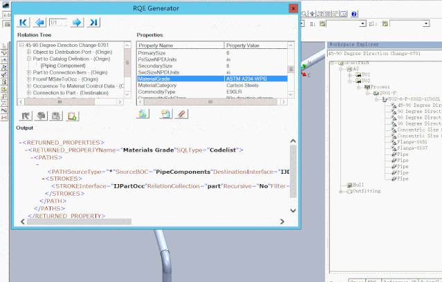Expand Object to Distribution Port - (Origin)
Screen dimensions: 442x282
coord(29,52)
